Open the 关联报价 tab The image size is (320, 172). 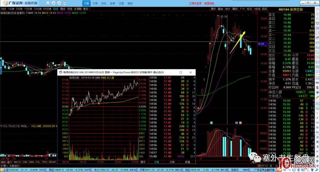coord(15,166)
